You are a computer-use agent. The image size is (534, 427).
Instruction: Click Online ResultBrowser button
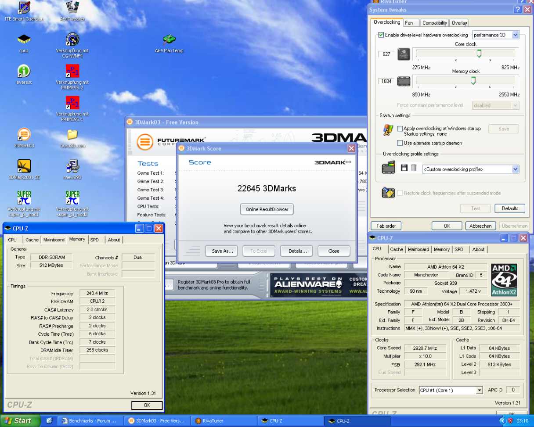tap(267, 209)
